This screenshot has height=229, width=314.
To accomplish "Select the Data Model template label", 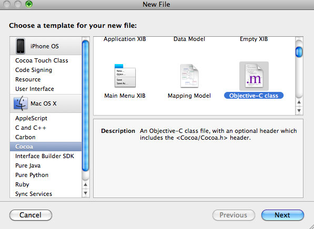I will (x=189, y=39).
